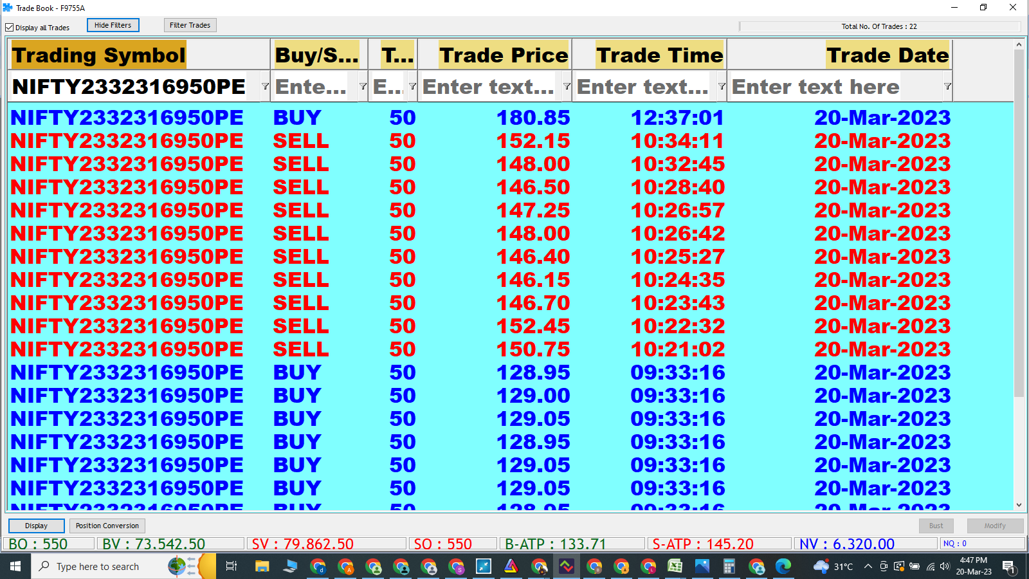
Task: Sort by the Trading Symbol column header
Action: (99, 55)
